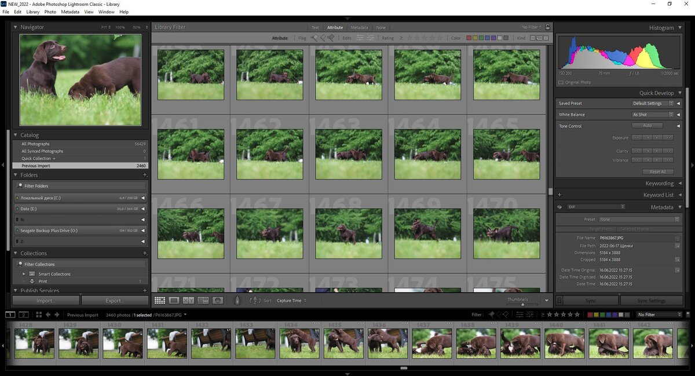The image size is (695, 376).
Task: Add keyword with Keyword List plus icon
Action: [x=559, y=195]
